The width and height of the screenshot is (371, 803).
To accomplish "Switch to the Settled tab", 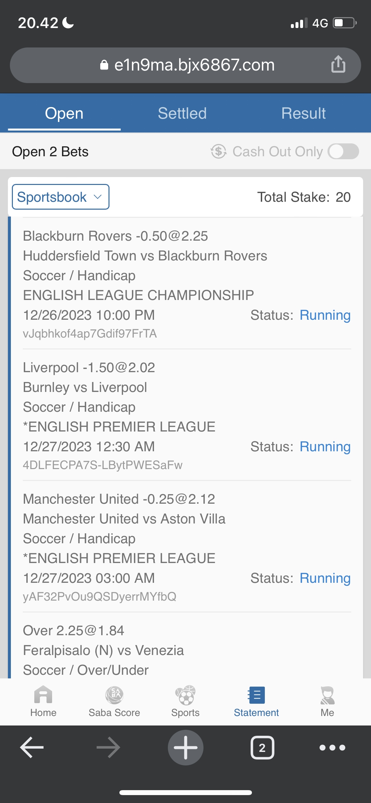I will click(182, 113).
